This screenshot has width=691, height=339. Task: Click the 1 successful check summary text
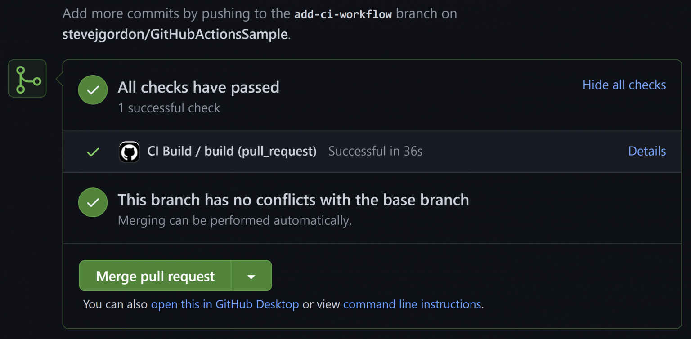(169, 108)
